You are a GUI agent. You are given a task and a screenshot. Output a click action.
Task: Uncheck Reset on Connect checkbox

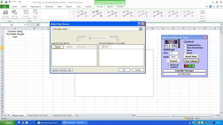[x=169, y=66]
